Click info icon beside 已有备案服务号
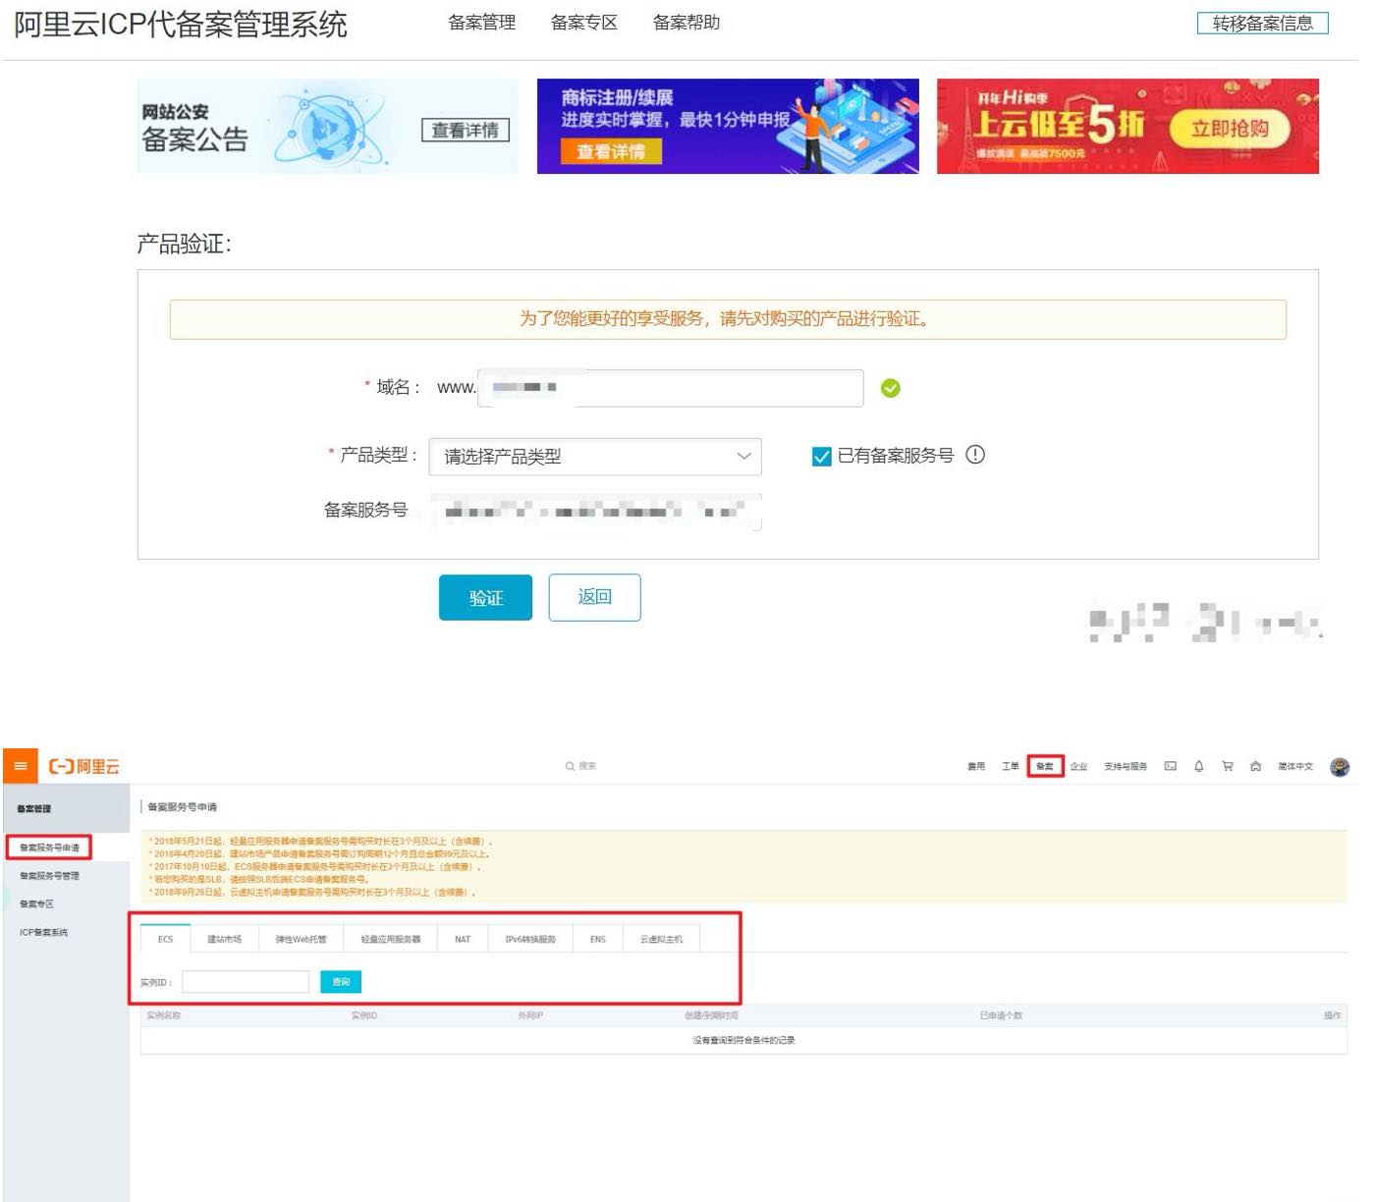Image resolution: width=1375 pixels, height=1202 pixels. tap(975, 455)
